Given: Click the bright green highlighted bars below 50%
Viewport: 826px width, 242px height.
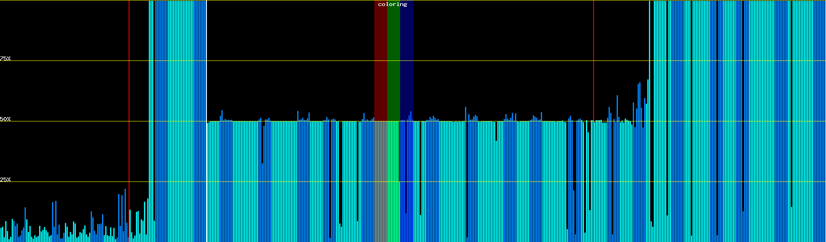Looking at the screenshot, I should point(393,181).
